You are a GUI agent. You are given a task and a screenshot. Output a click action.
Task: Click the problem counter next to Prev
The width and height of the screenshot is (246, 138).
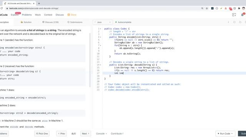(x=73, y=134)
